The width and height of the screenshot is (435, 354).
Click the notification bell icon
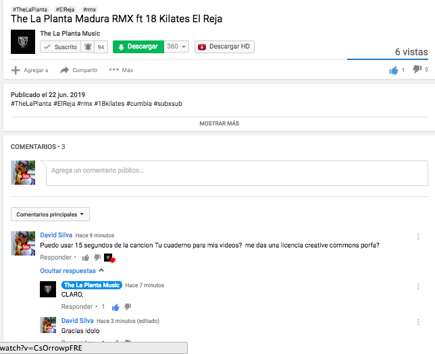click(88, 47)
